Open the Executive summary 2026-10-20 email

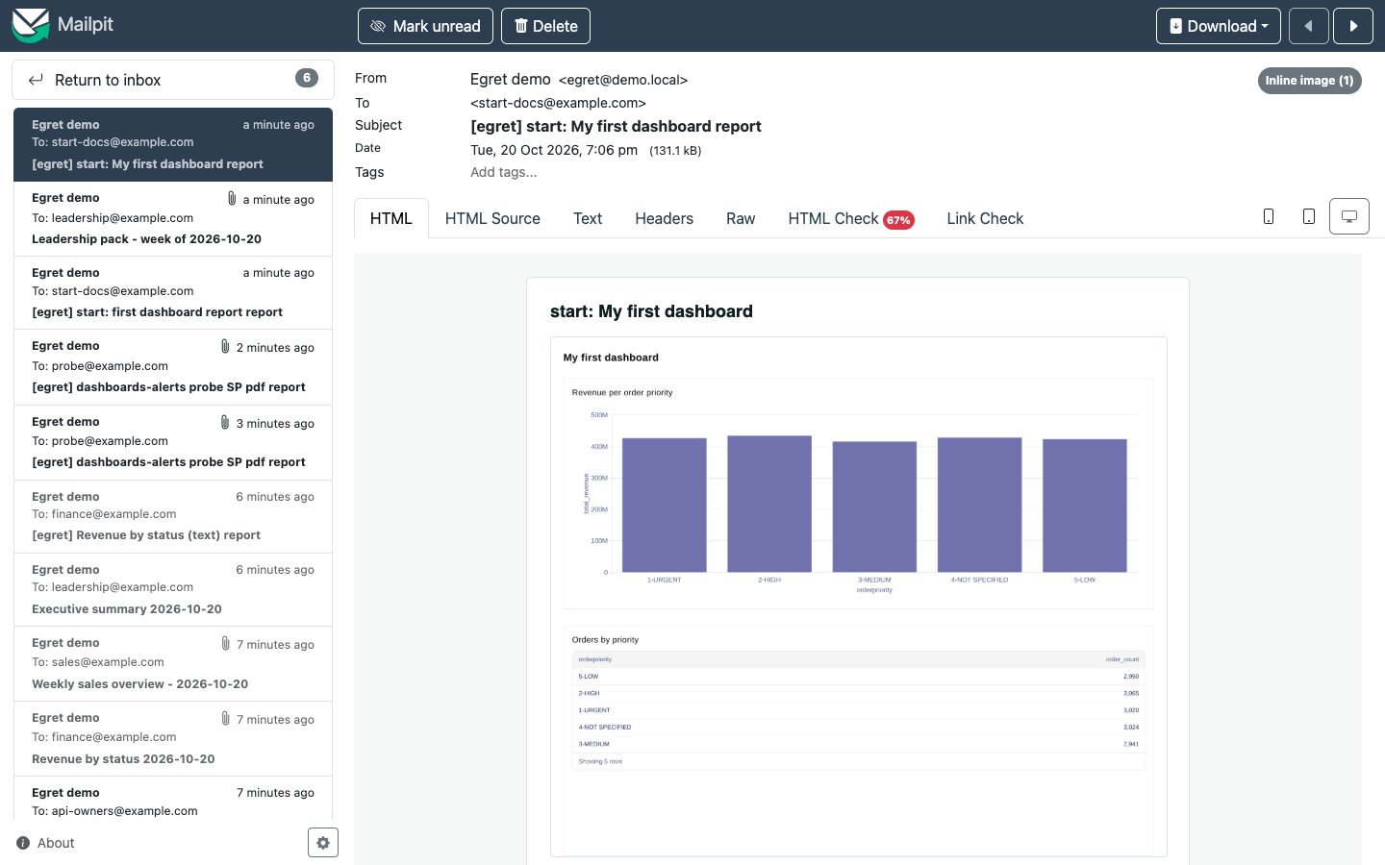[173, 589]
